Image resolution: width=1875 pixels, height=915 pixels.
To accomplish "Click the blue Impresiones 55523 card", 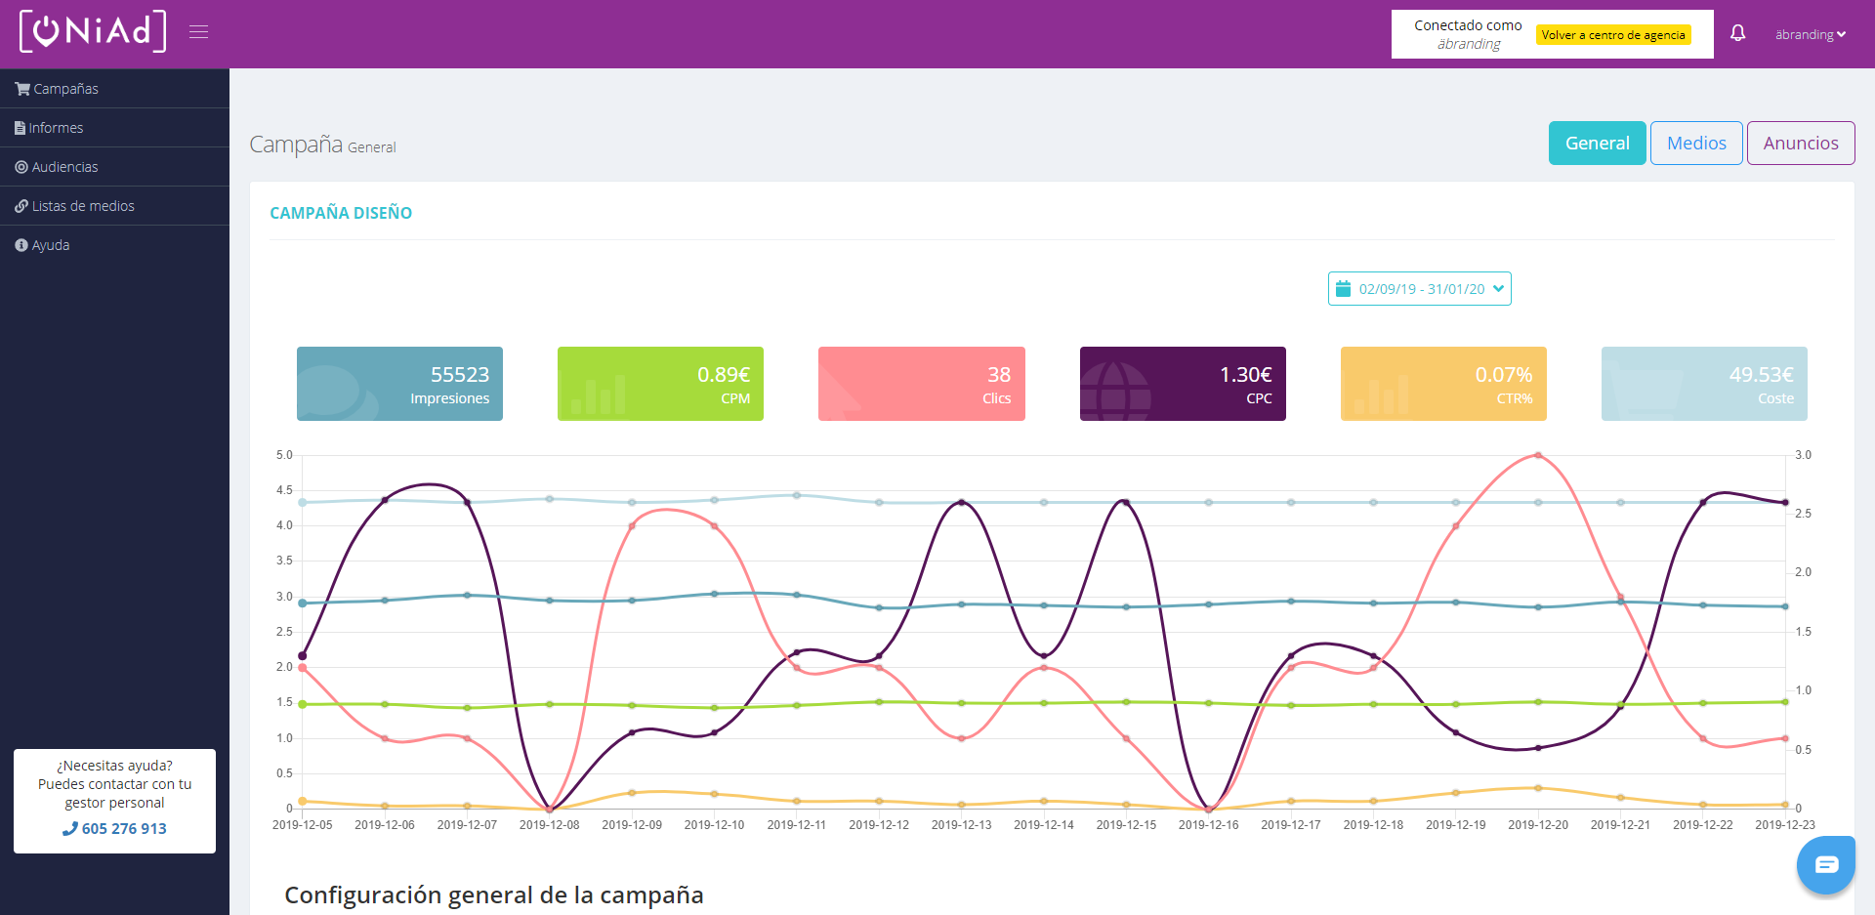I will 399,384.
